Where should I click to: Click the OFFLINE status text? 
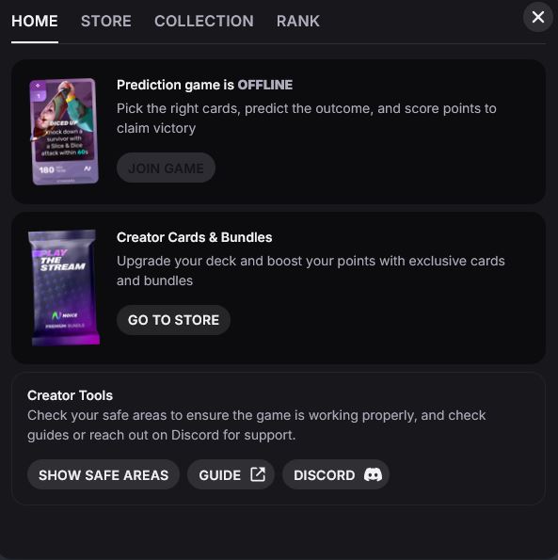265,85
